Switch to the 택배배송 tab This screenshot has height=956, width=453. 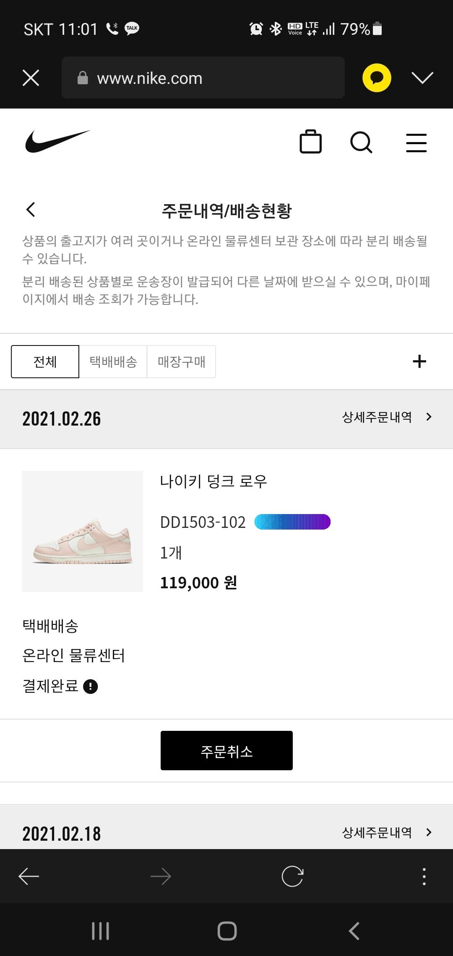(113, 361)
